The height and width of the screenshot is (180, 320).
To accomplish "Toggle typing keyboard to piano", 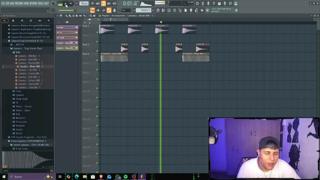I will click(x=92, y=10).
